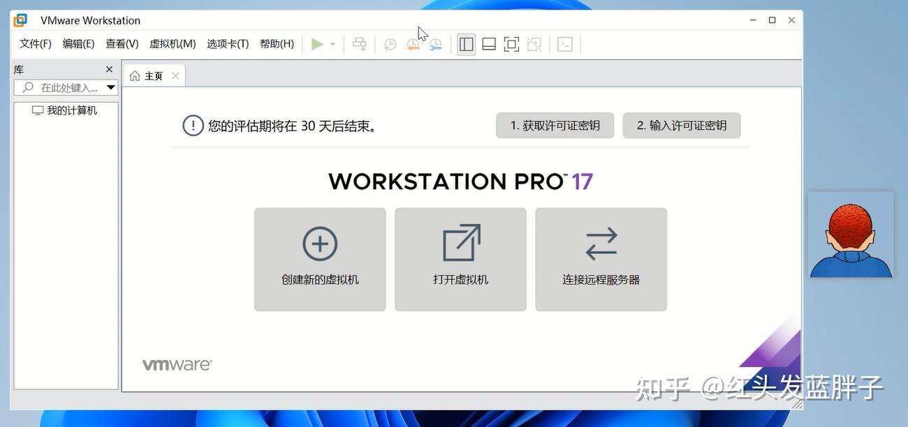This screenshot has width=908, height=427.
Task: Toggle the library panel visibility
Action: coord(466,44)
